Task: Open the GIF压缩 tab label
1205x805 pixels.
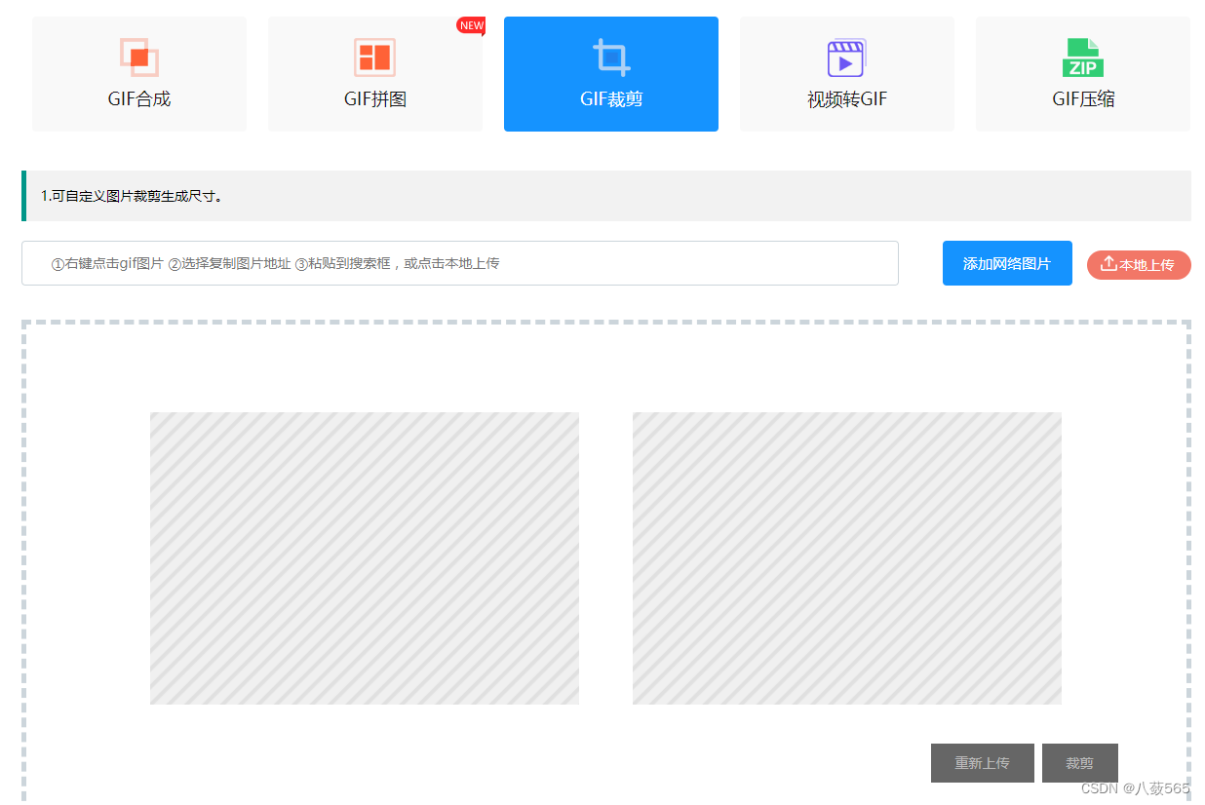Action: coord(1082,99)
